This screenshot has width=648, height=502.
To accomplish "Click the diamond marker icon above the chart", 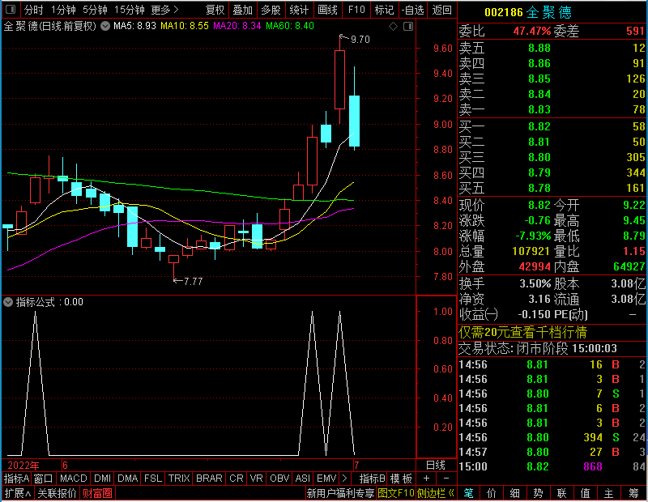I will point(394,27).
